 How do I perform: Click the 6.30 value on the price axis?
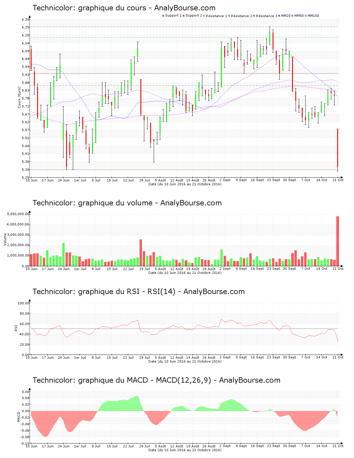[x=25, y=20]
